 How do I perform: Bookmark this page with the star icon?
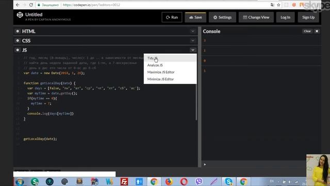point(278,5)
